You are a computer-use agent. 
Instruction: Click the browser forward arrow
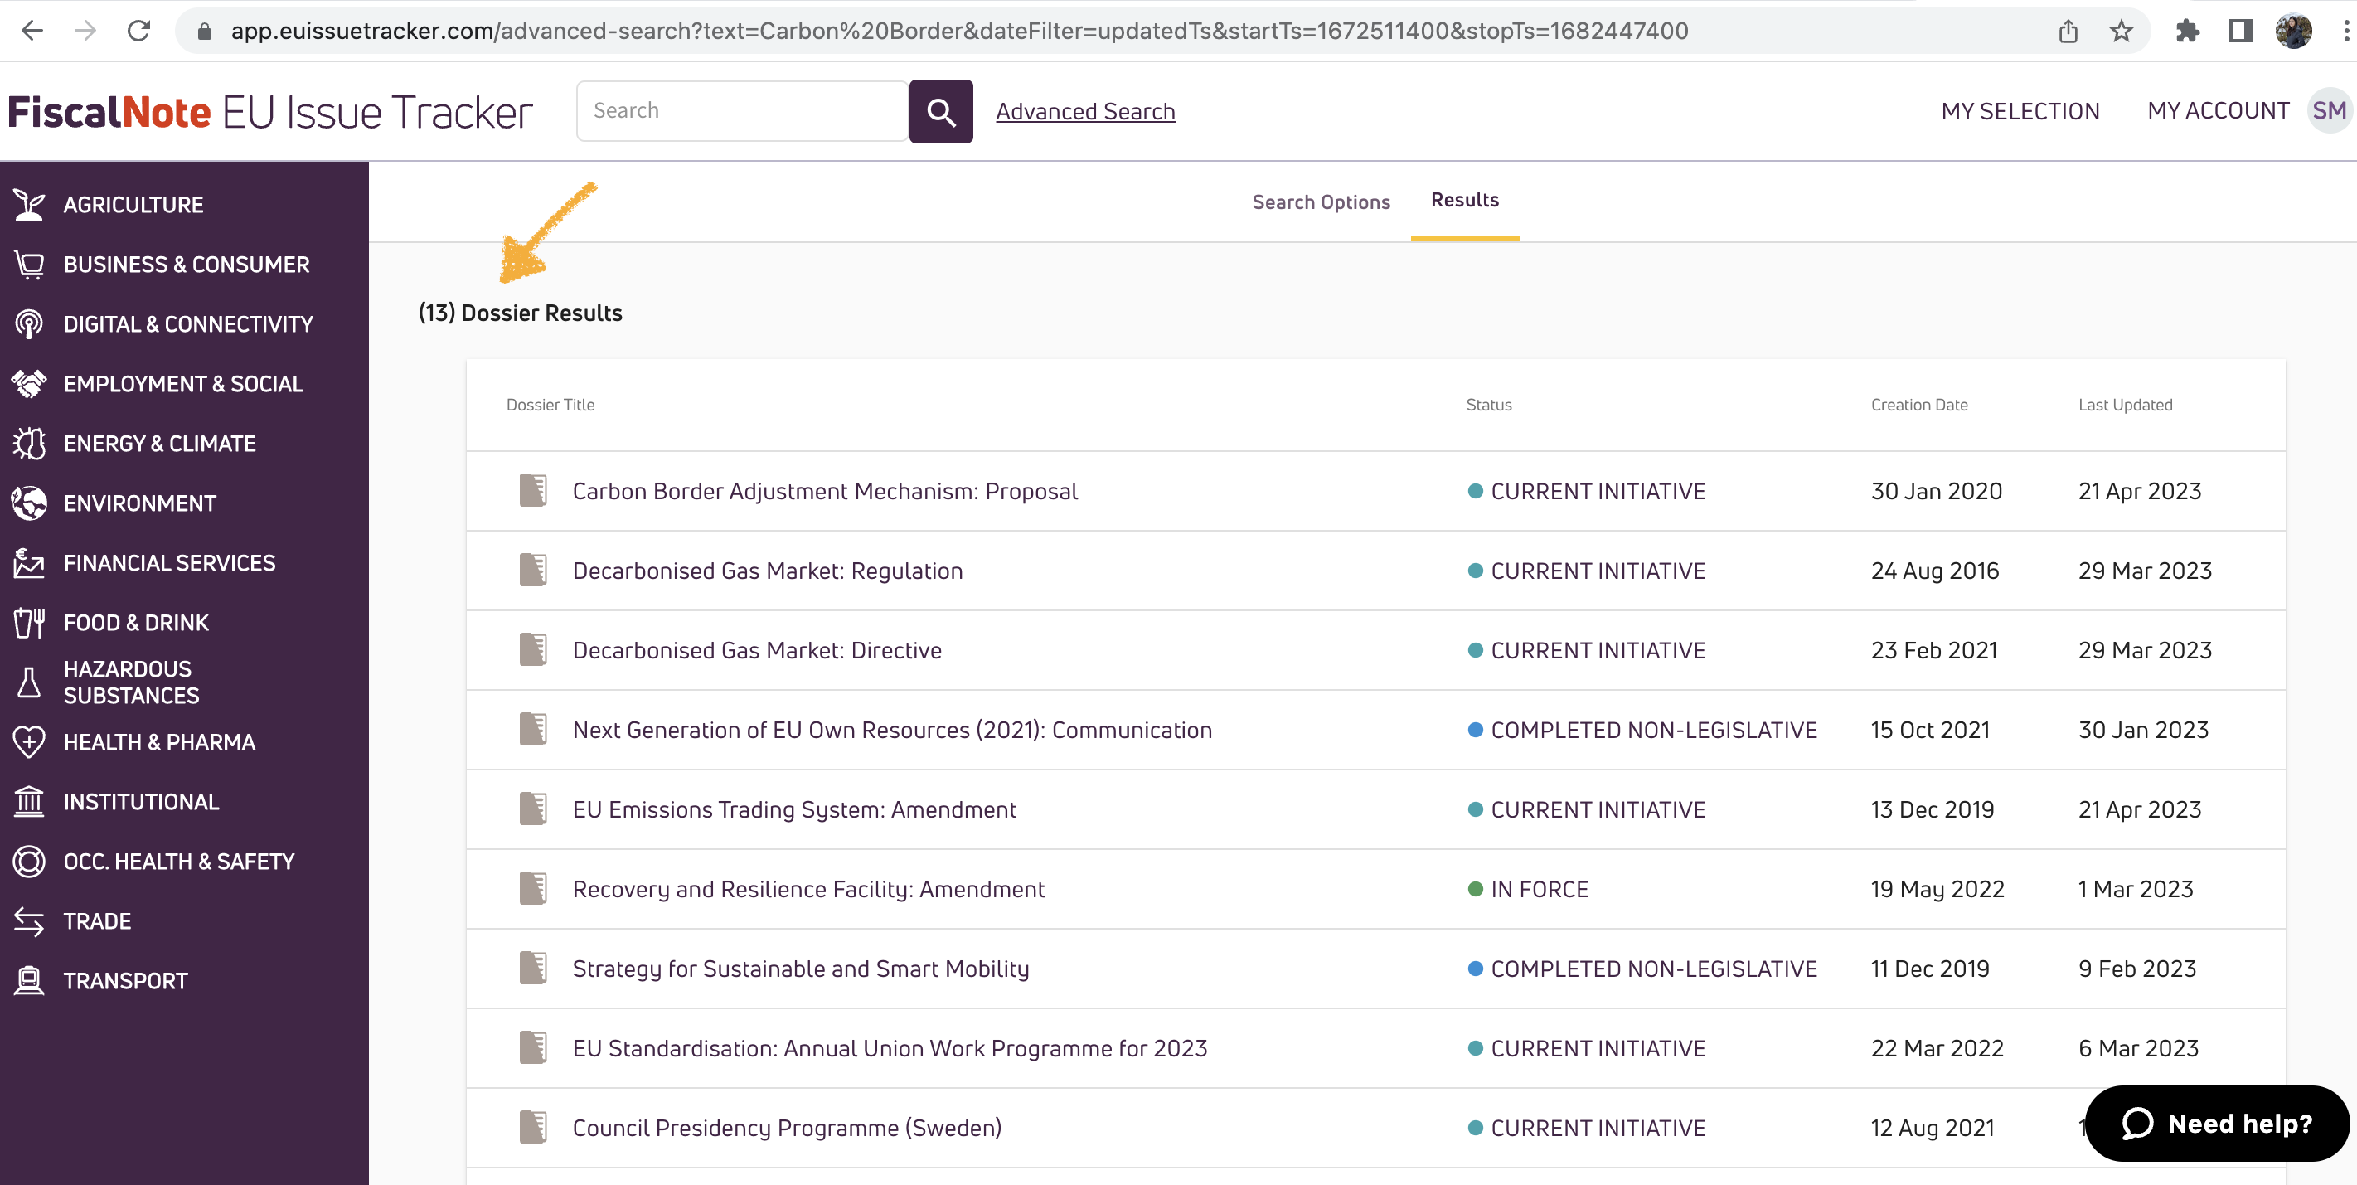pyautogui.click(x=85, y=30)
